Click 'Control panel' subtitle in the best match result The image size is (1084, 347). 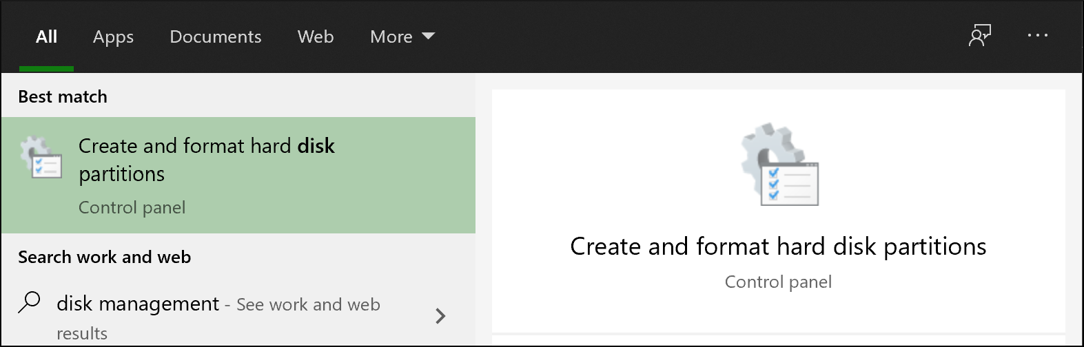click(x=132, y=207)
